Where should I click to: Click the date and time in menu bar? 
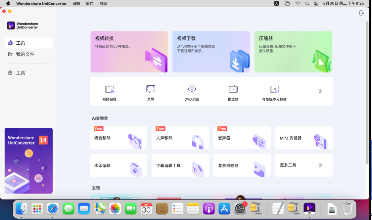343,3
